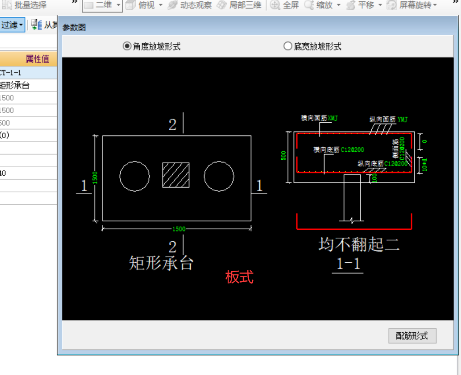Click the 局部三维 partial 3D tool
Viewport: 461px width, 375px height.
pyautogui.click(x=239, y=5)
